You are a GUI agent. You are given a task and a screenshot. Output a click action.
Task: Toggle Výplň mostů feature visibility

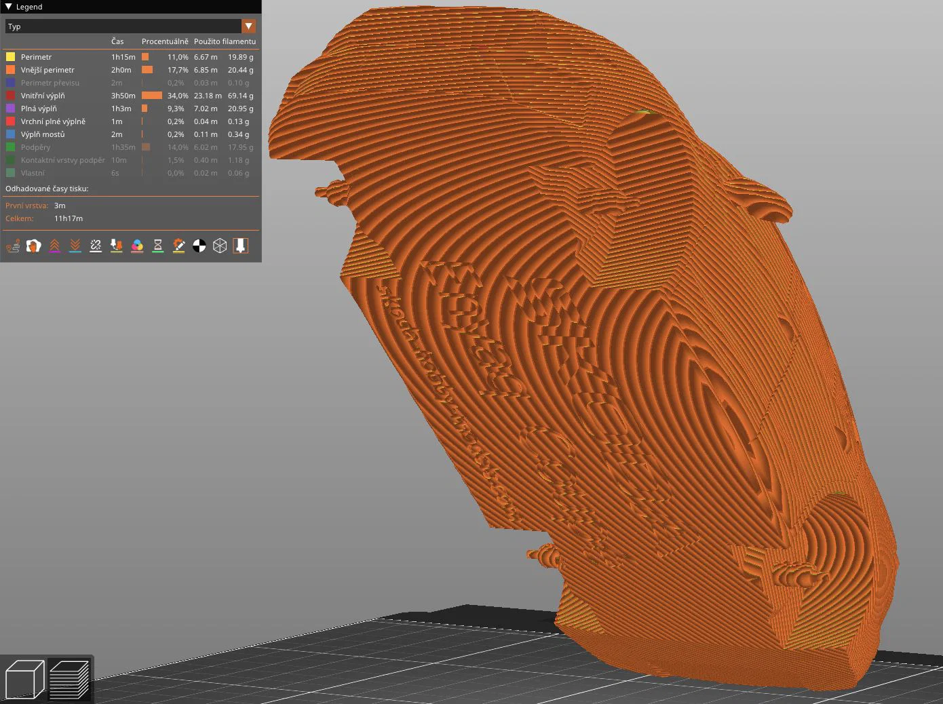[x=130, y=134]
